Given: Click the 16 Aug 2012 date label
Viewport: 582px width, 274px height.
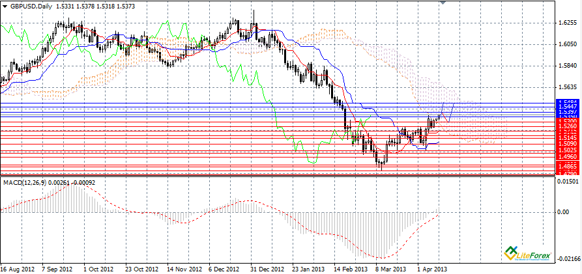Looking at the screenshot, I should [x=18, y=268].
